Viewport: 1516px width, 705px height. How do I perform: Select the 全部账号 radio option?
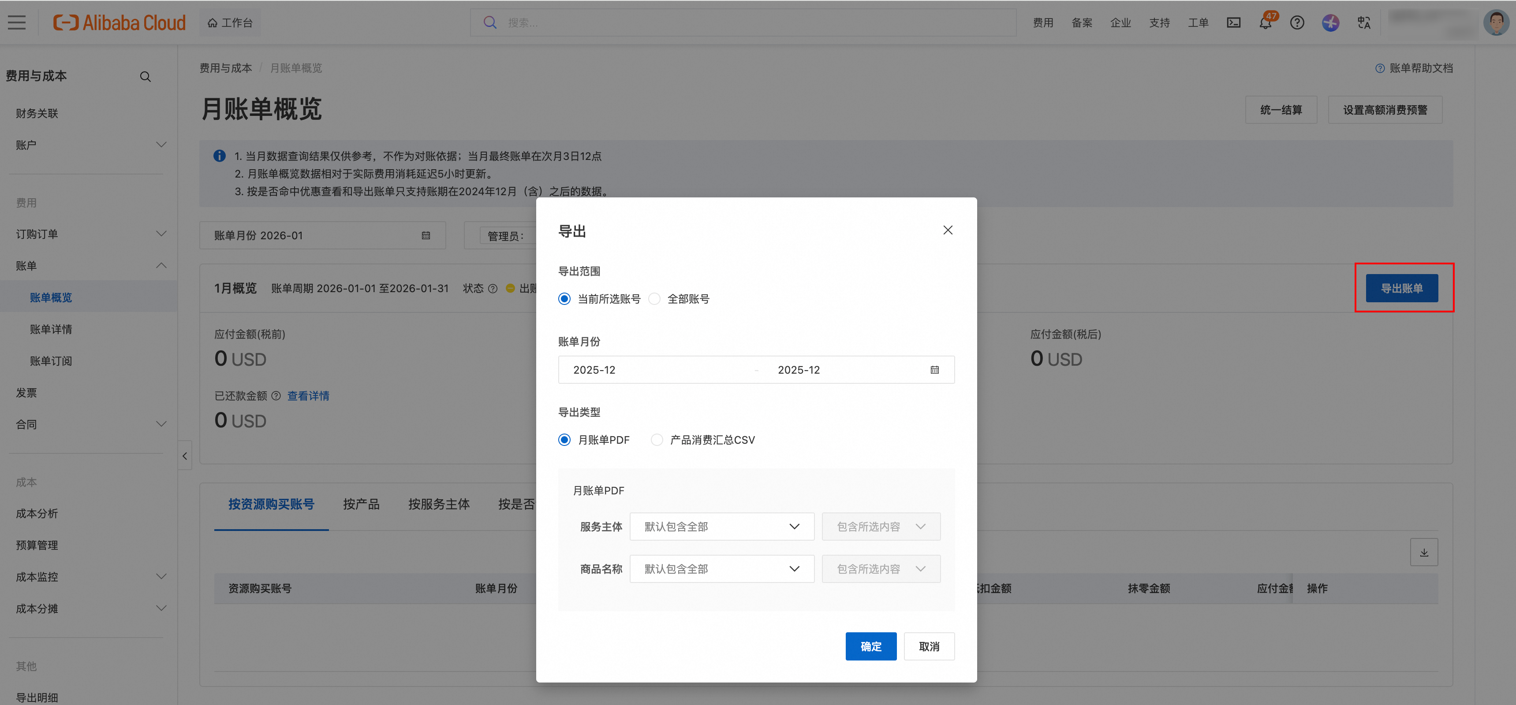pos(654,299)
